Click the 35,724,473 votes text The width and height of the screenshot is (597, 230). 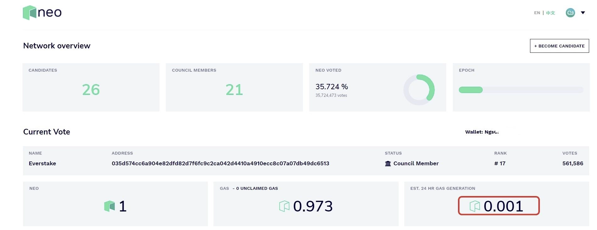[x=331, y=96]
